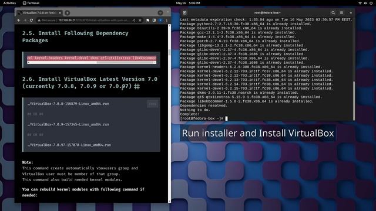The height and width of the screenshot is (211, 376).
Task: Search in the terminal window
Action: coord(333,13)
